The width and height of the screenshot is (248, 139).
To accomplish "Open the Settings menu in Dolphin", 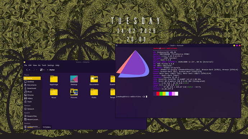I will click(51, 65).
